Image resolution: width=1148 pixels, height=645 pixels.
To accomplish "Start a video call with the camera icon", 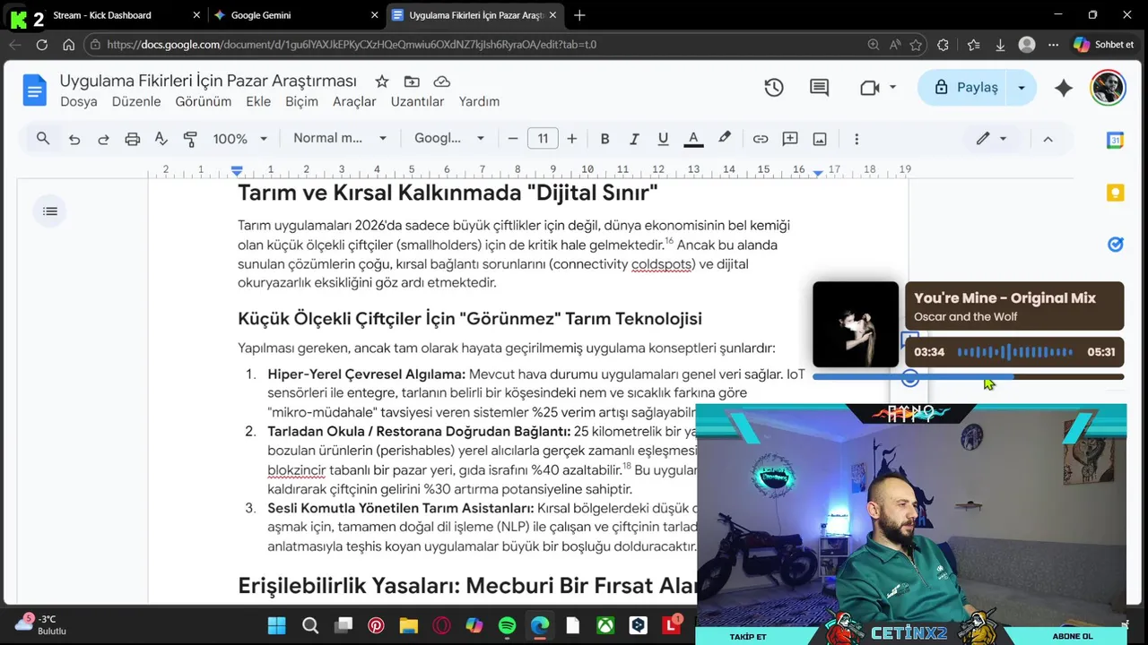I will point(869,88).
